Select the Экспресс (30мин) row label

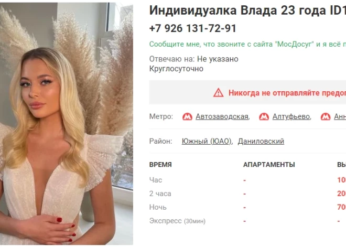[177, 221]
